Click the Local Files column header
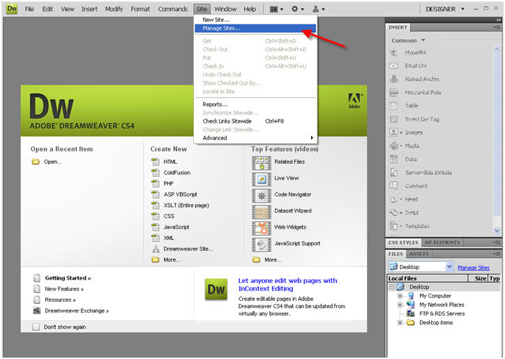The width and height of the screenshot is (505, 359). tap(427, 279)
